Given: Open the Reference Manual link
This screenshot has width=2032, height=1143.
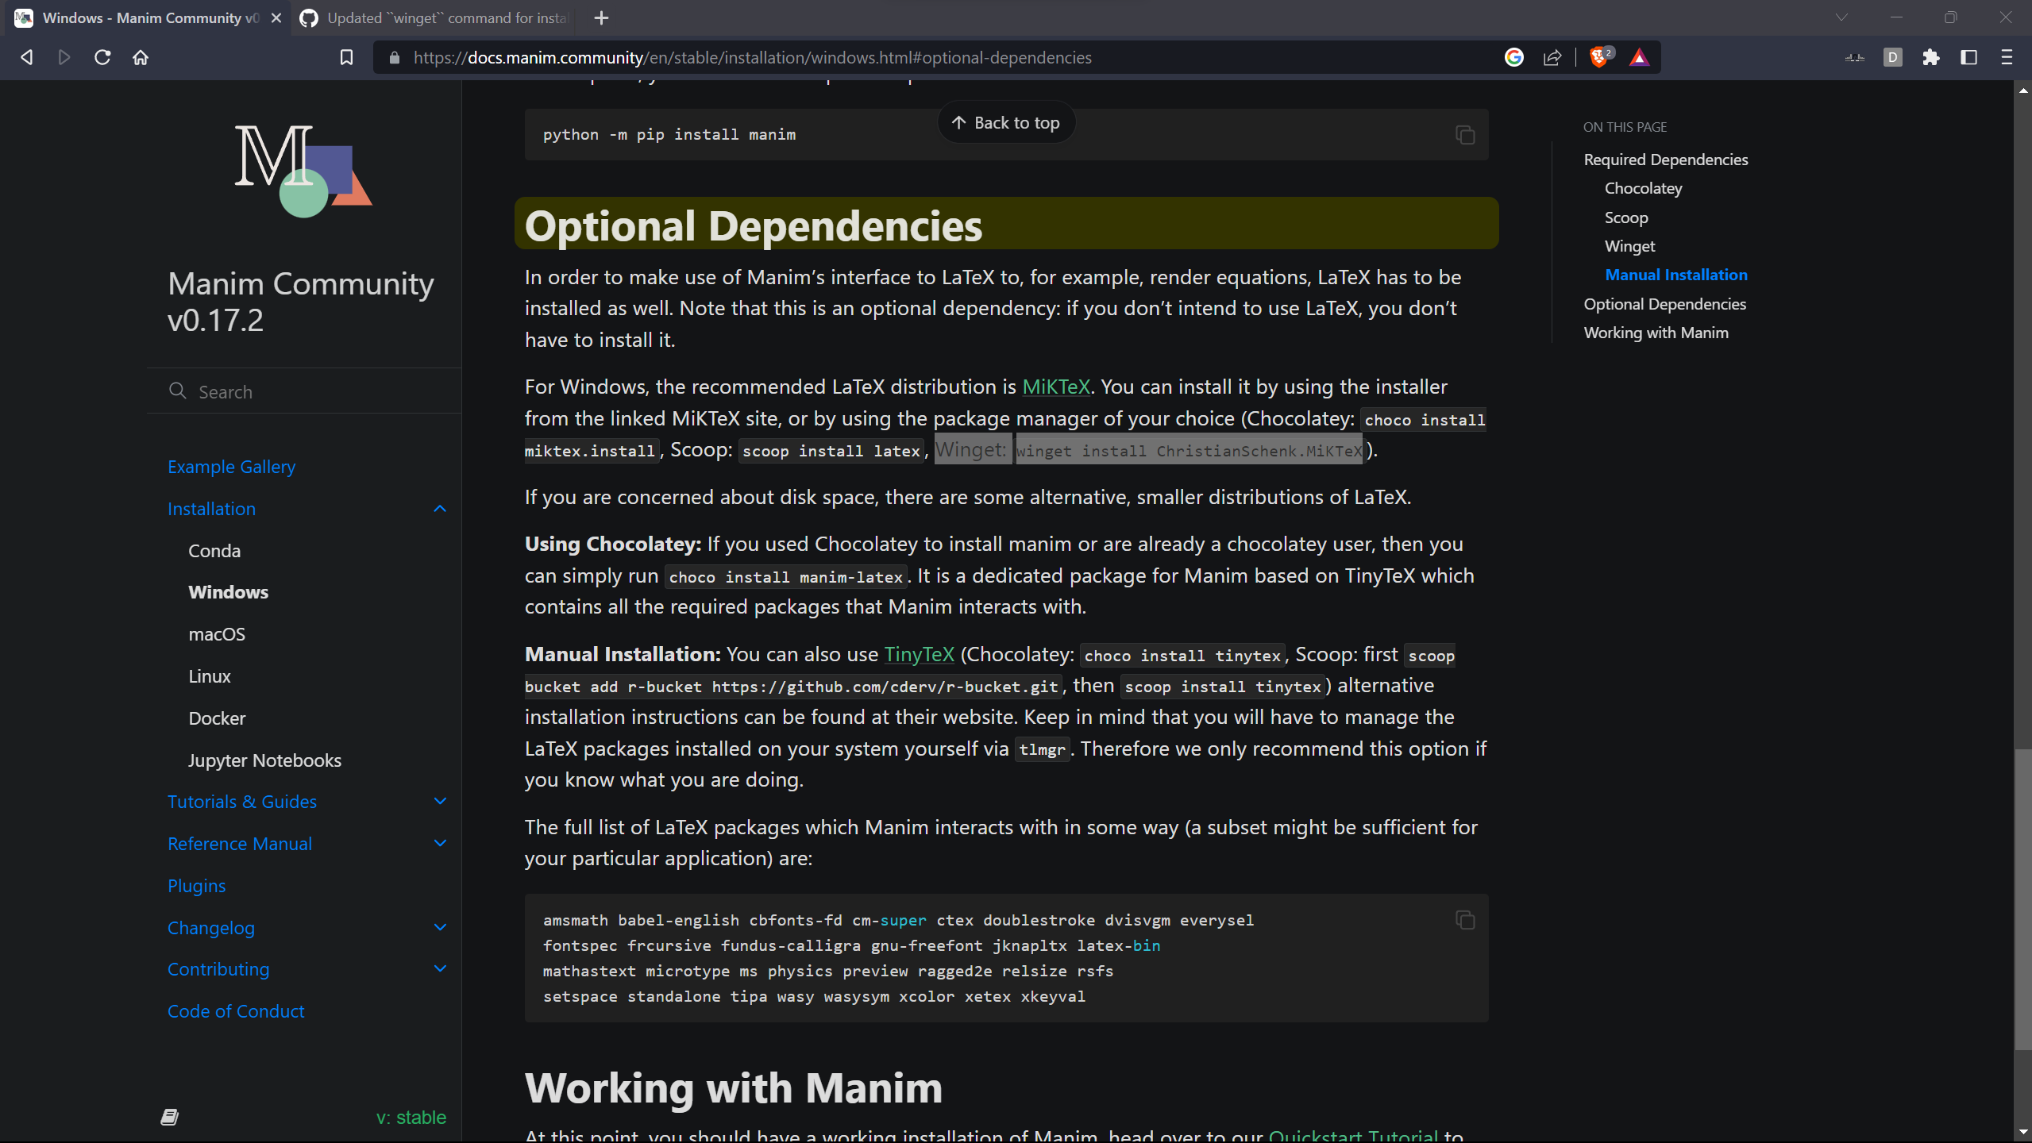Looking at the screenshot, I should [x=239, y=844].
